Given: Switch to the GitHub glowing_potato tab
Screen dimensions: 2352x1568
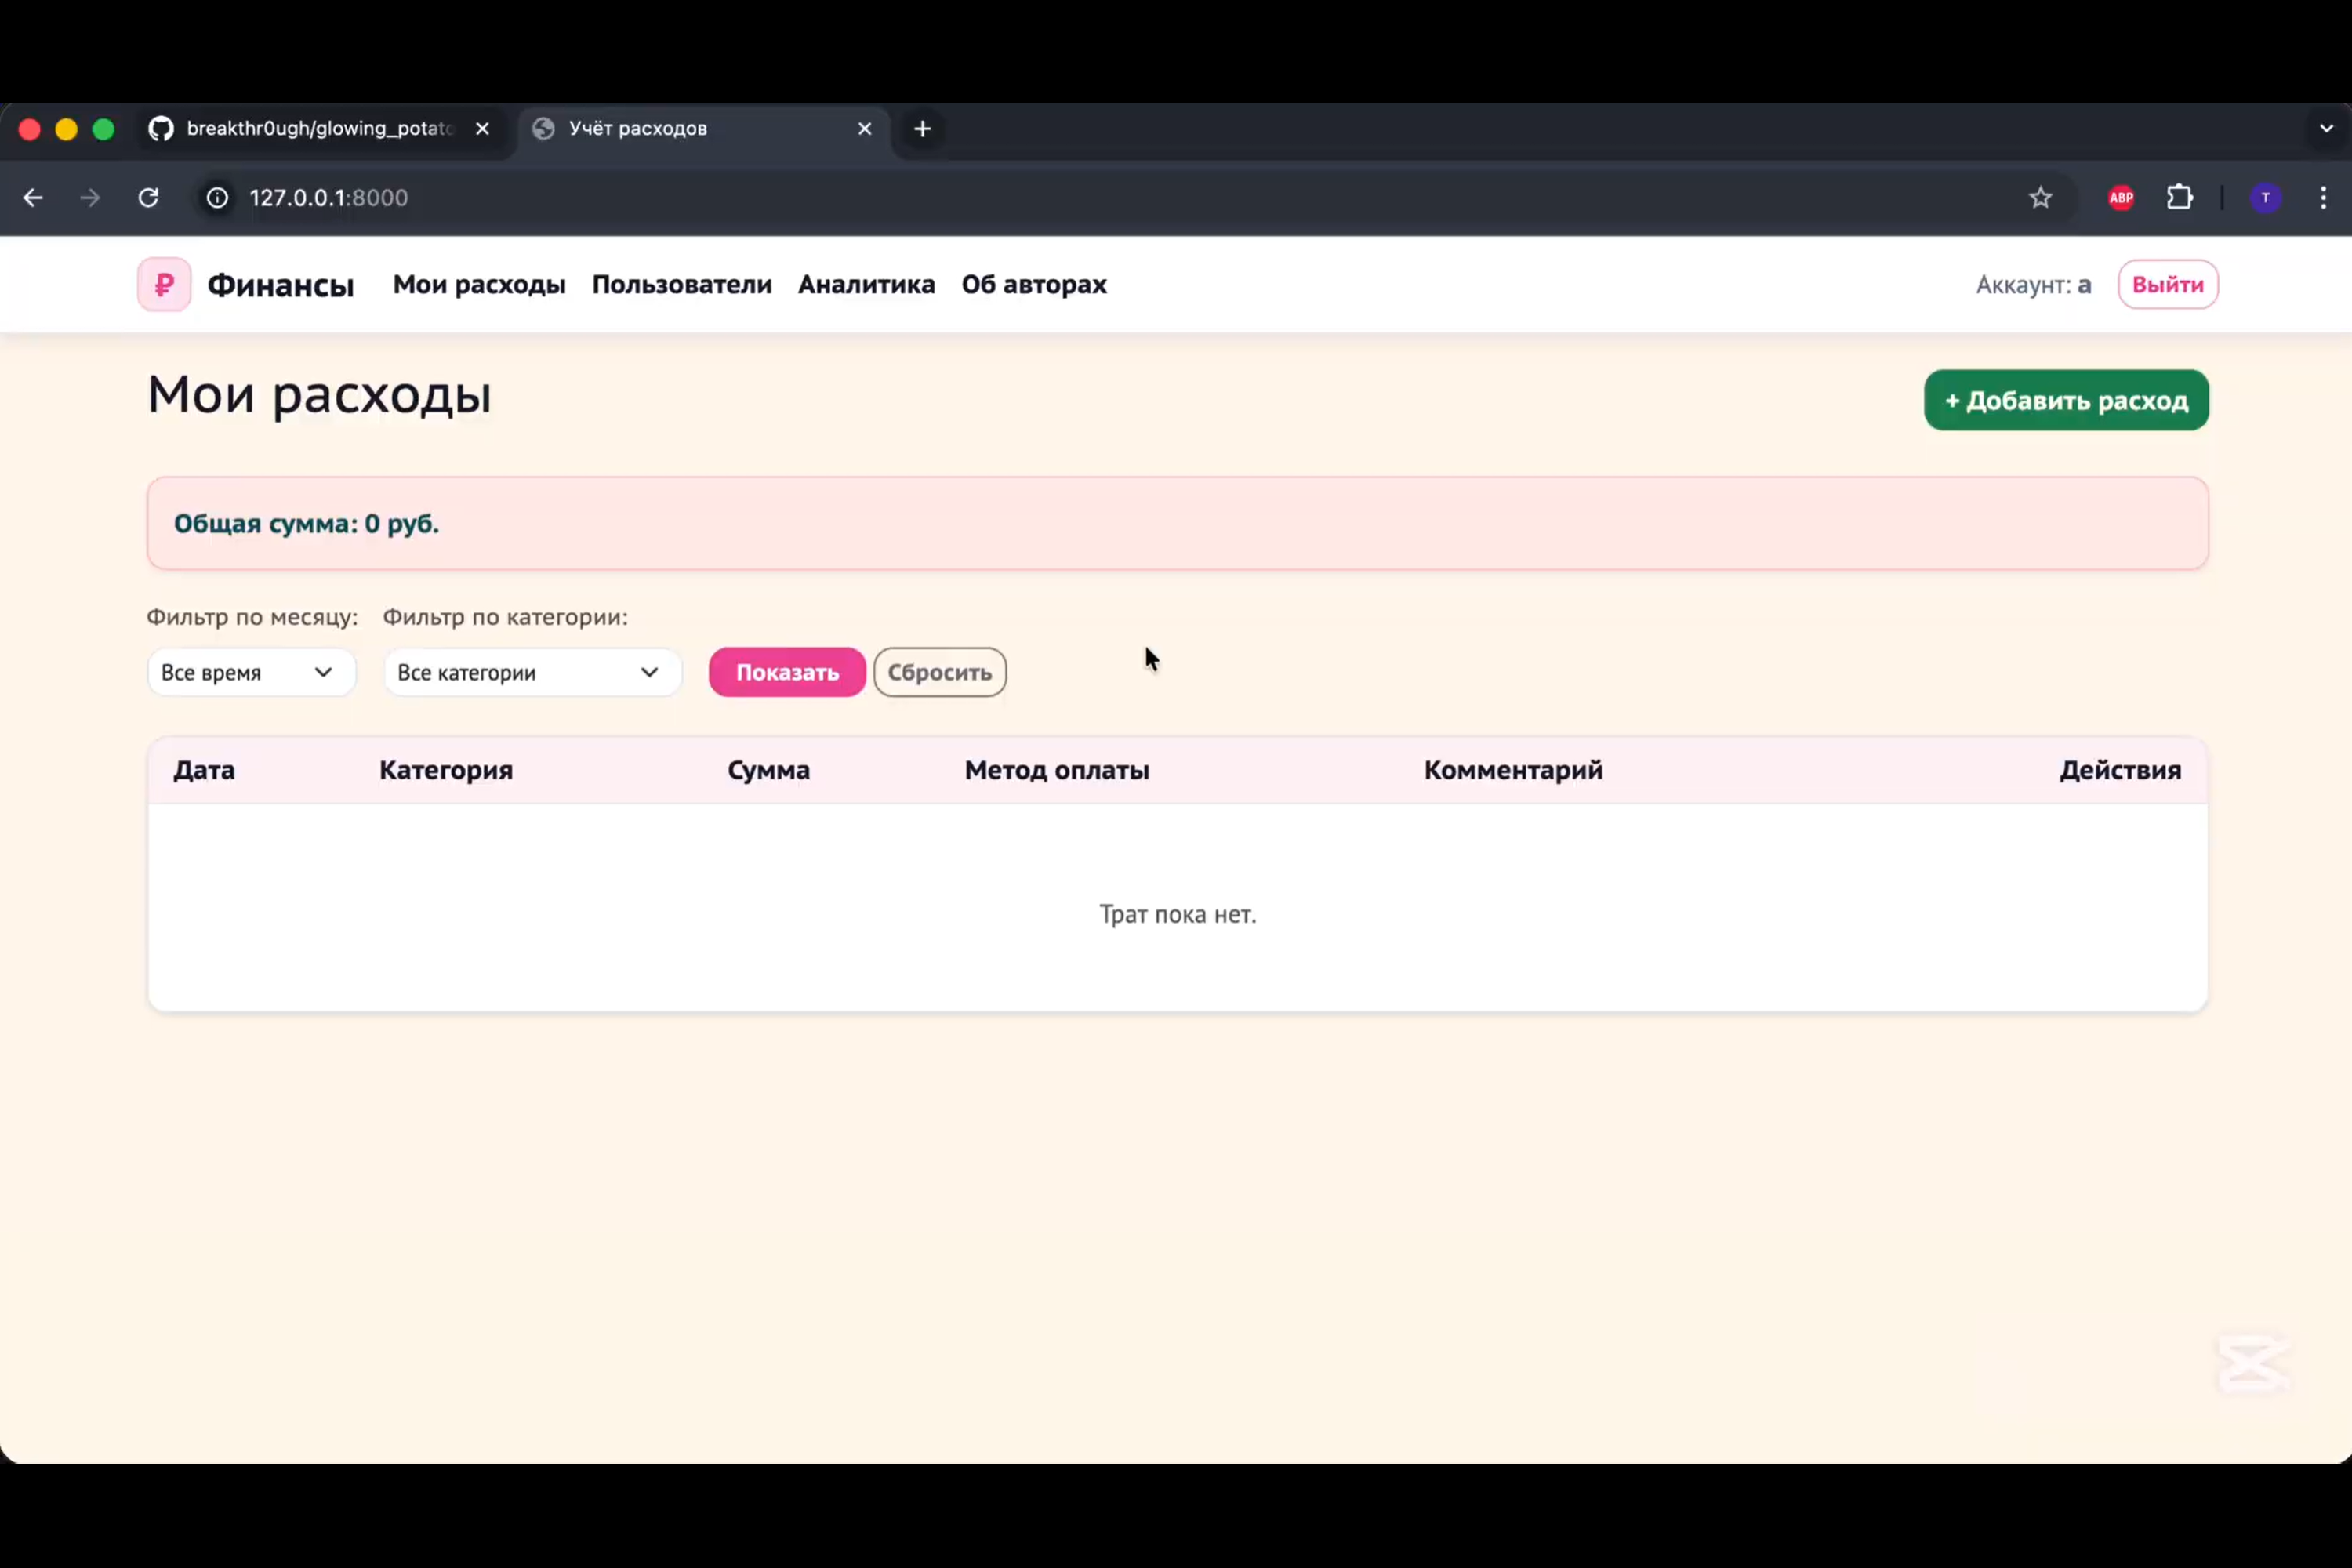Looking at the screenshot, I should [x=318, y=129].
